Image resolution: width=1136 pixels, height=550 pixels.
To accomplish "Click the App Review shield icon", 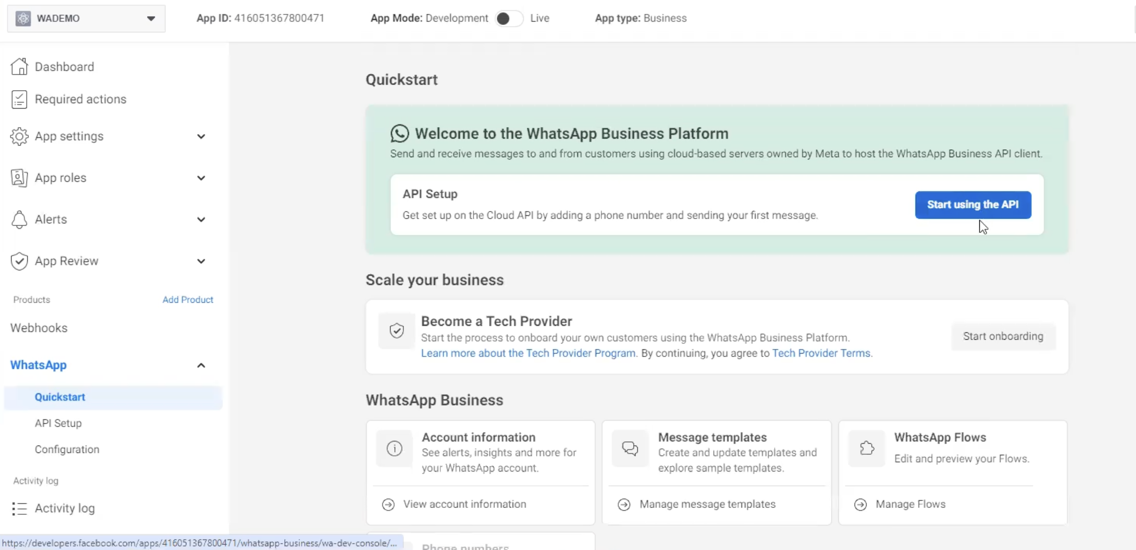I will [x=19, y=261].
